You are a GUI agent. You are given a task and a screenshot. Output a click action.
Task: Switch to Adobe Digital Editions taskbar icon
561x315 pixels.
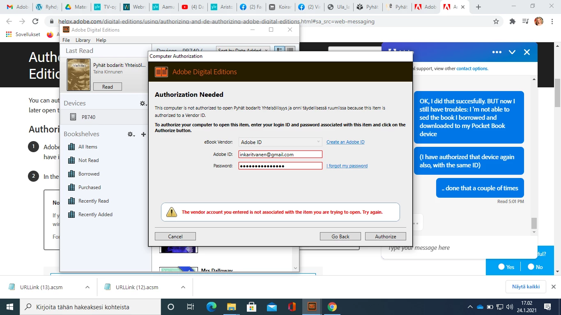tap(312, 307)
